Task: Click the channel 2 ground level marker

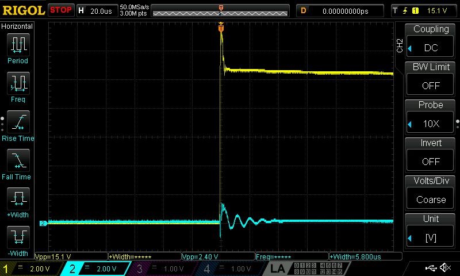Action: pos(43,223)
